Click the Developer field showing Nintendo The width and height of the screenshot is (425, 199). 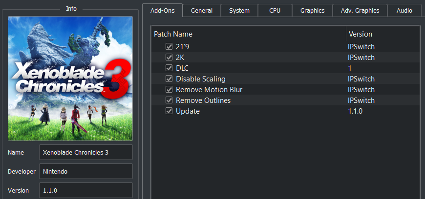[86, 171]
